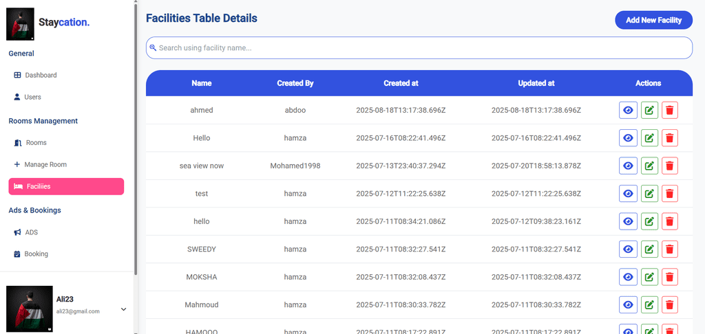The image size is (705, 334).
Task: Edit the Hello facility entry
Action: (x=649, y=138)
